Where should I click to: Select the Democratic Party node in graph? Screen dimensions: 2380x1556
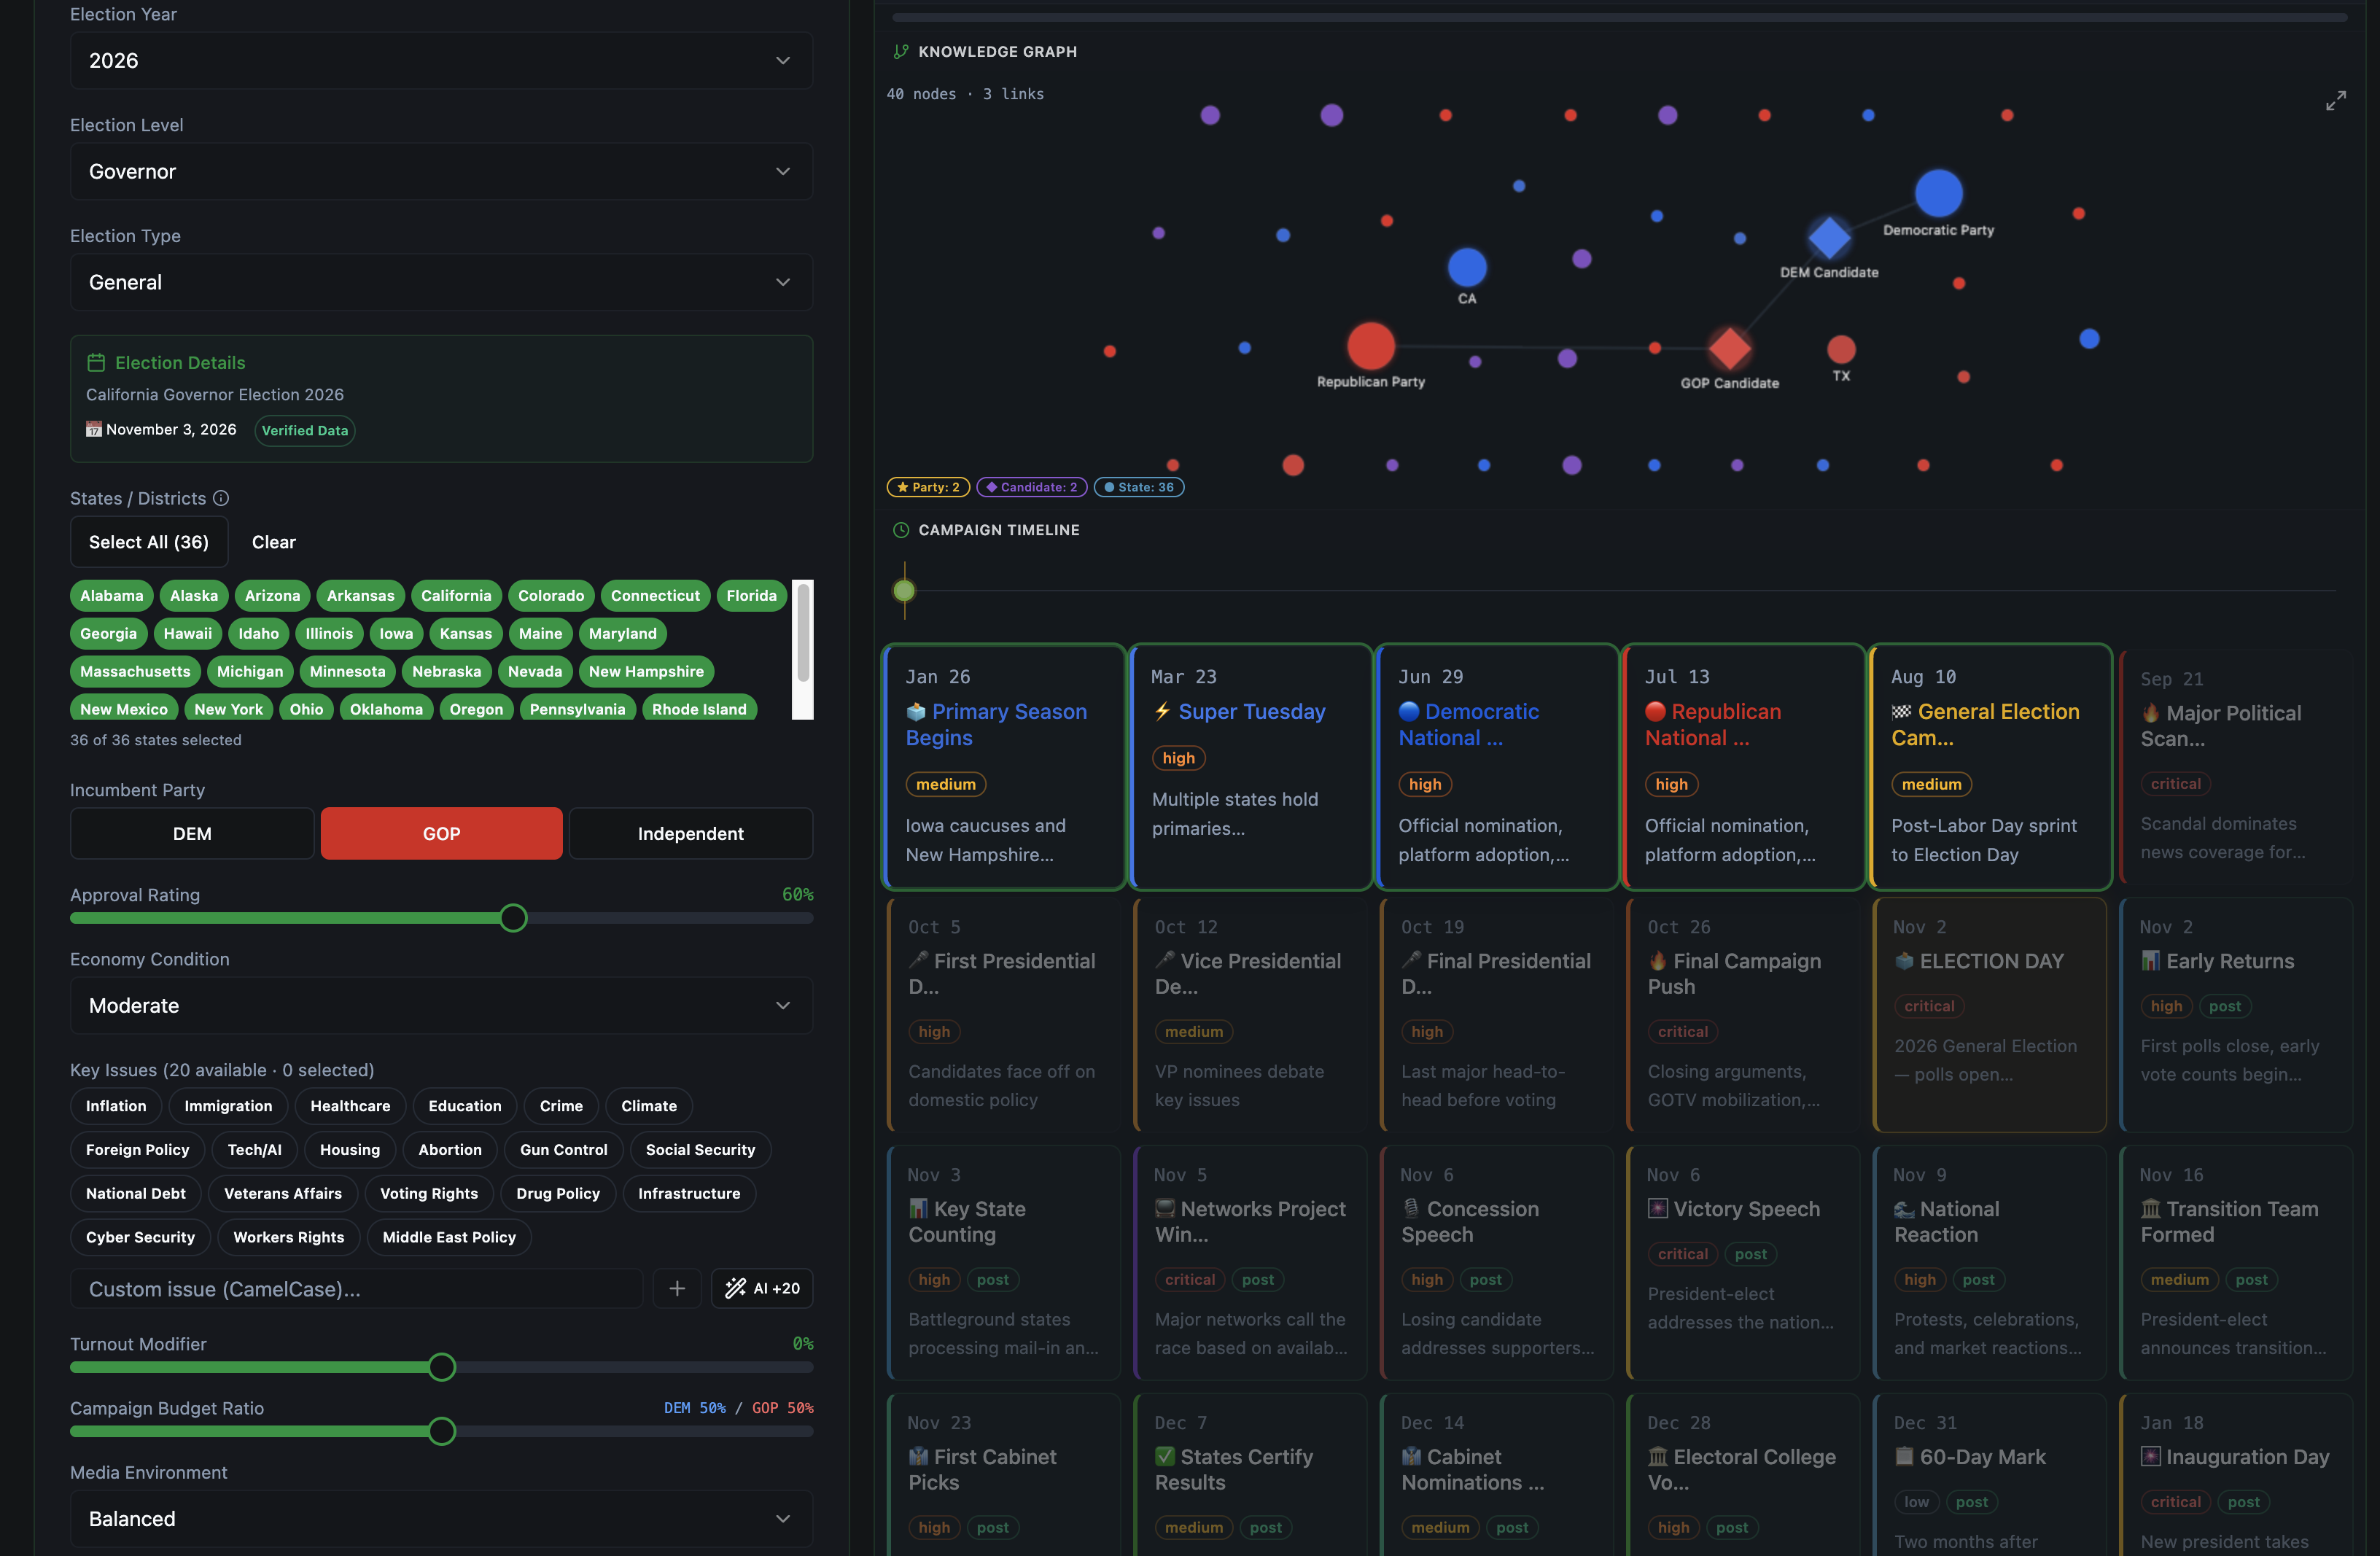tap(1938, 194)
